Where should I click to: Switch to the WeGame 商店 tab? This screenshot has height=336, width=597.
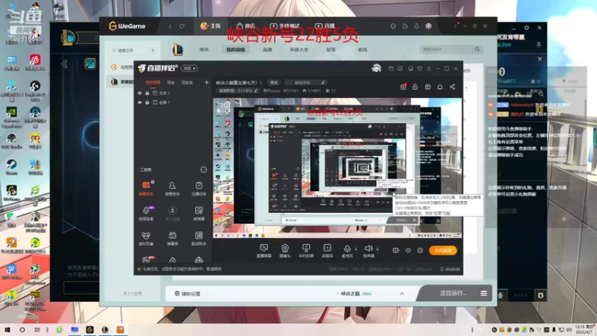tap(246, 26)
